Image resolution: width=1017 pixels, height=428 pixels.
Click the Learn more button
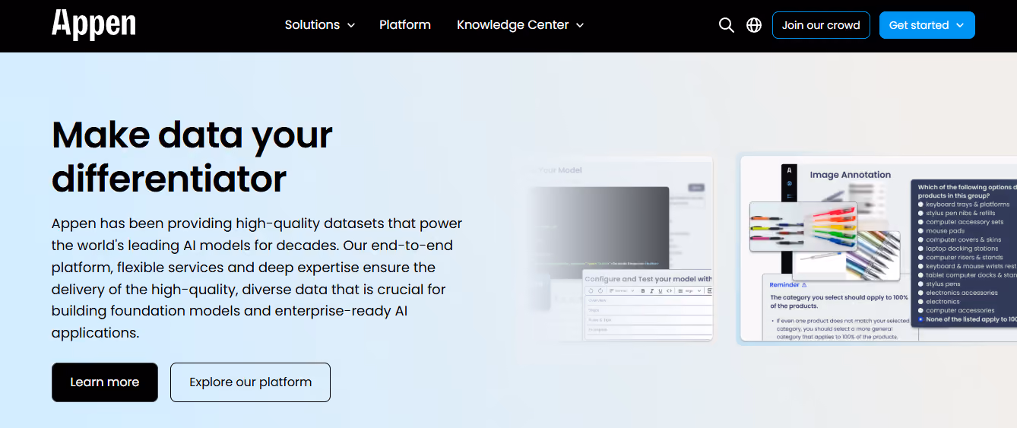click(105, 382)
